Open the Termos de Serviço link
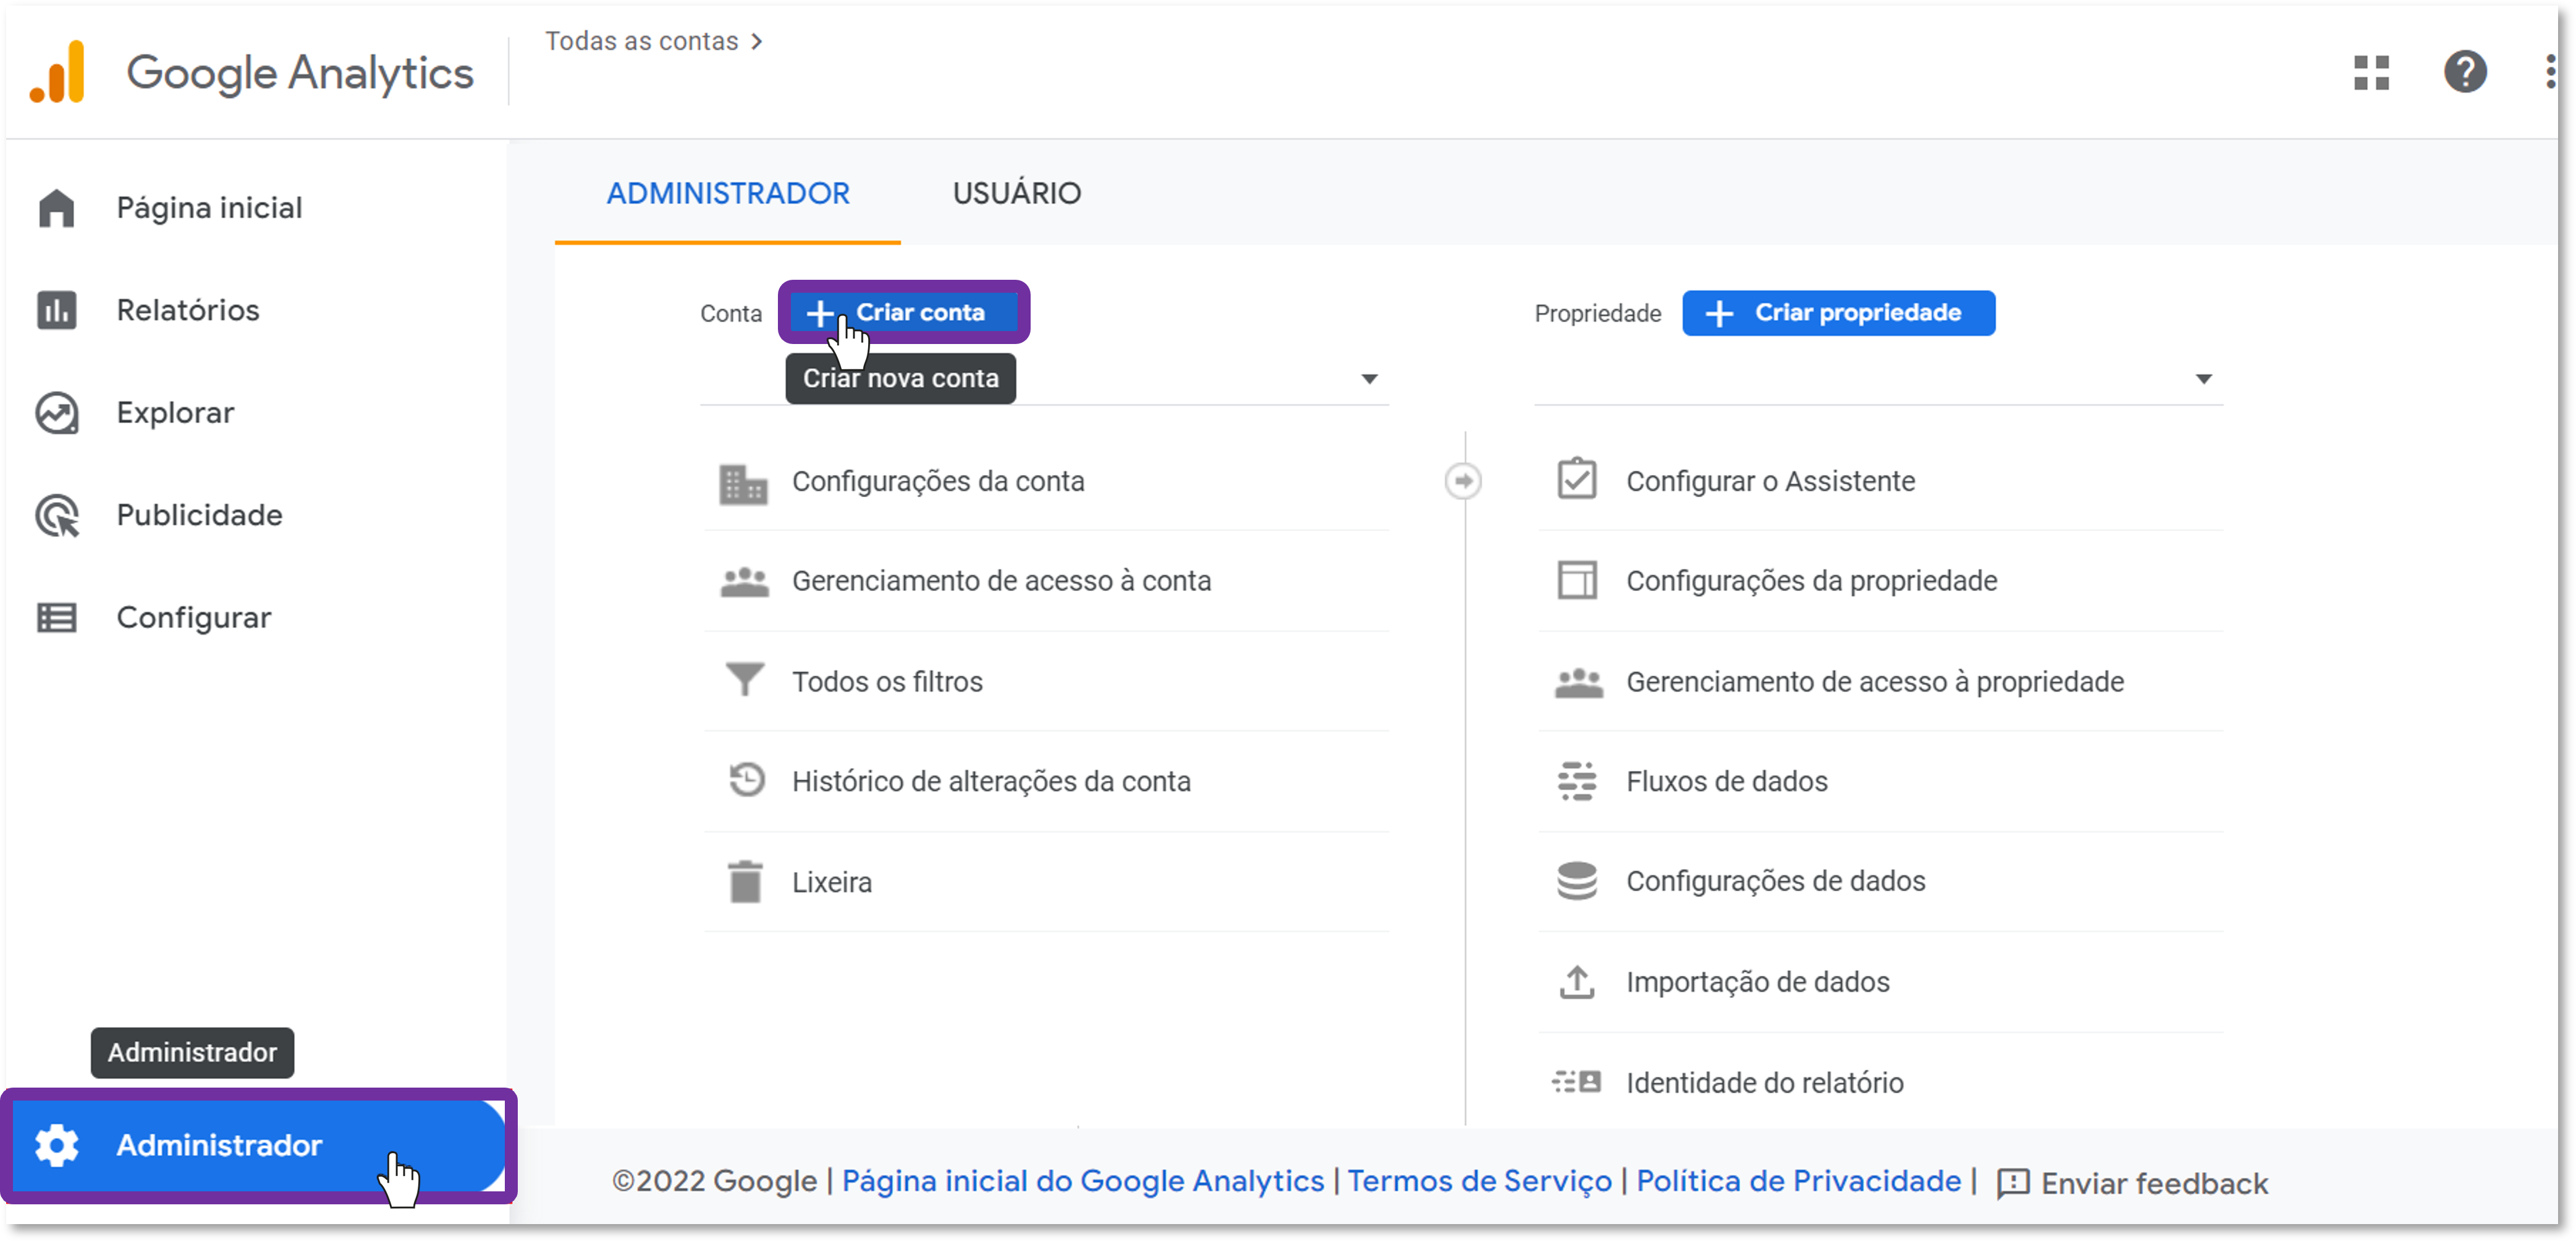This screenshot has width=2576, height=1242. (1479, 1182)
